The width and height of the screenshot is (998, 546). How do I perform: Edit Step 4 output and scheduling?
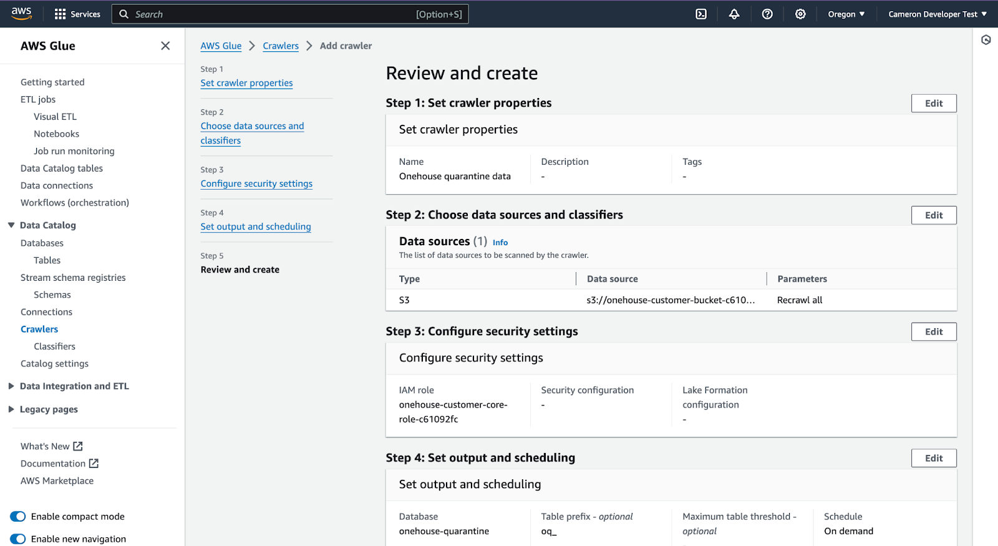coord(934,458)
